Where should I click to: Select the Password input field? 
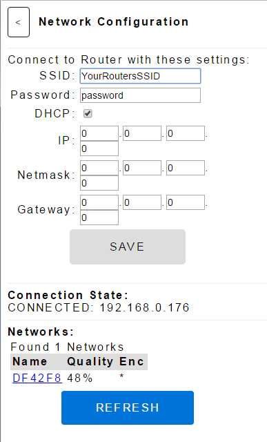click(140, 95)
